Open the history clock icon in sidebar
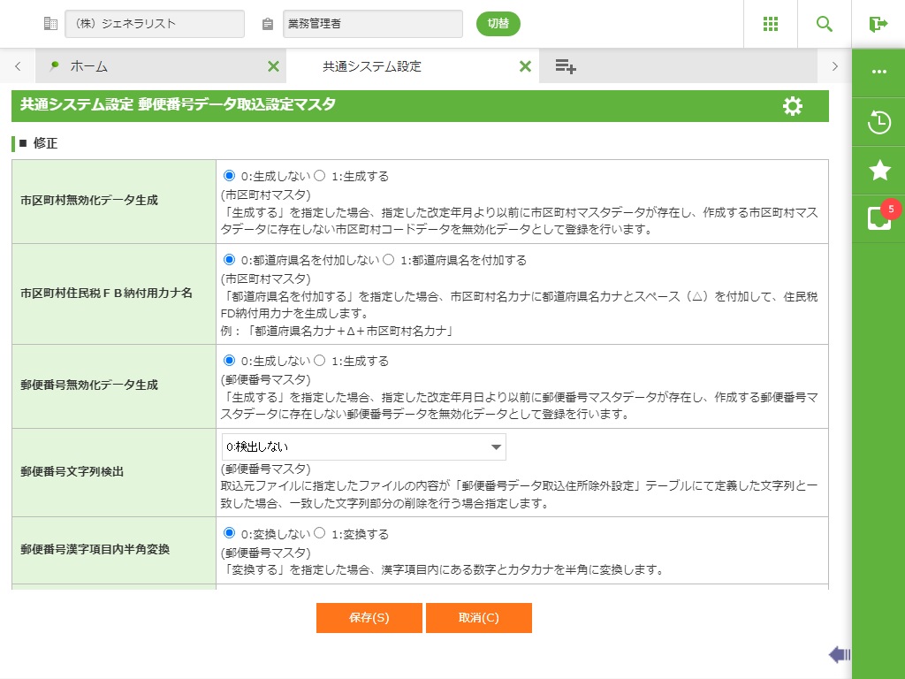The width and height of the screenshot is (905, 679). (878, 122)
